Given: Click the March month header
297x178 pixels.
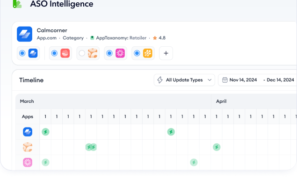Looking at the screenshot, I should point(27,101).
